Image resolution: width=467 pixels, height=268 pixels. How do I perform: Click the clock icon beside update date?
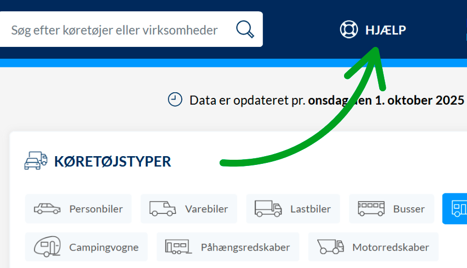(176, 99)
